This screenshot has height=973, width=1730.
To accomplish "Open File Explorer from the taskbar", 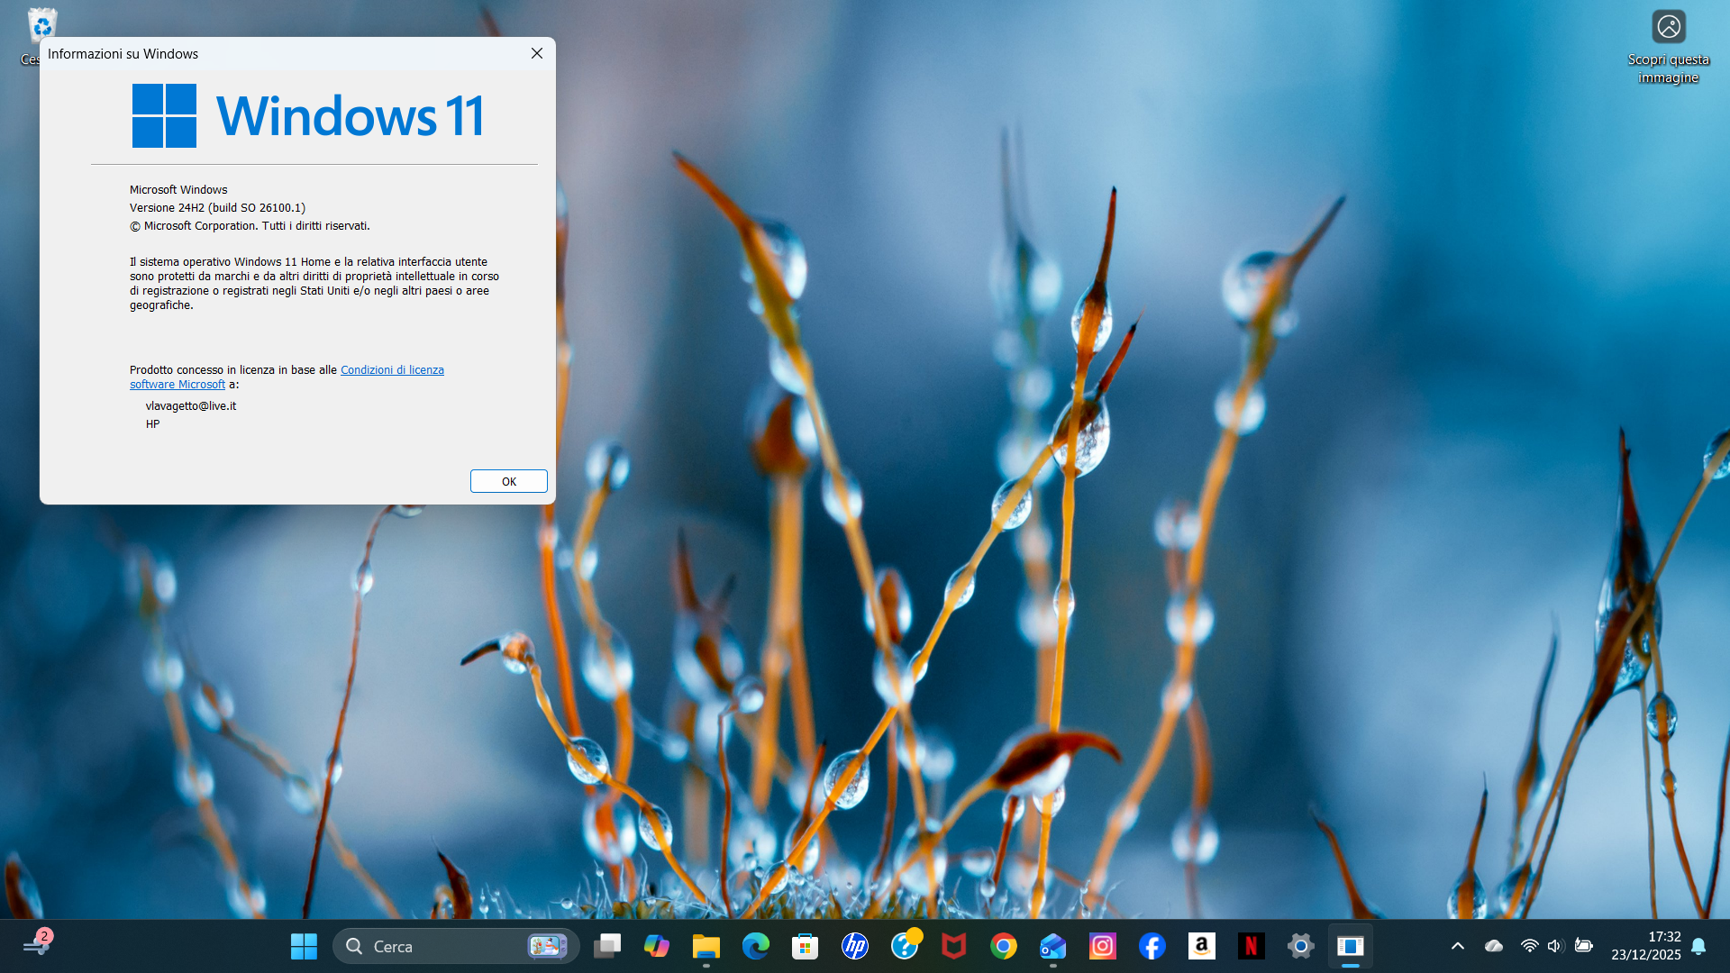I will coord(706,946).
